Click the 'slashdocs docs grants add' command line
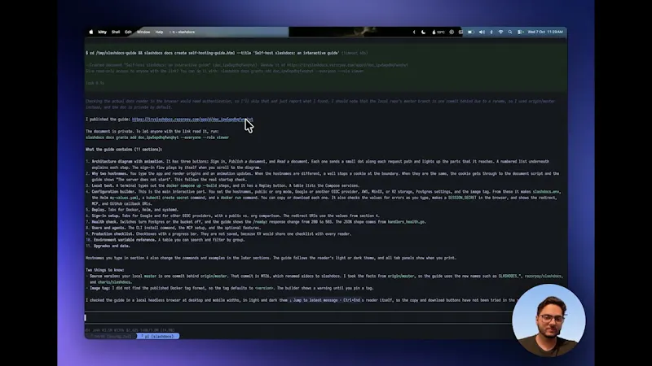Screen dimensions: 652x366 [157, 137]
